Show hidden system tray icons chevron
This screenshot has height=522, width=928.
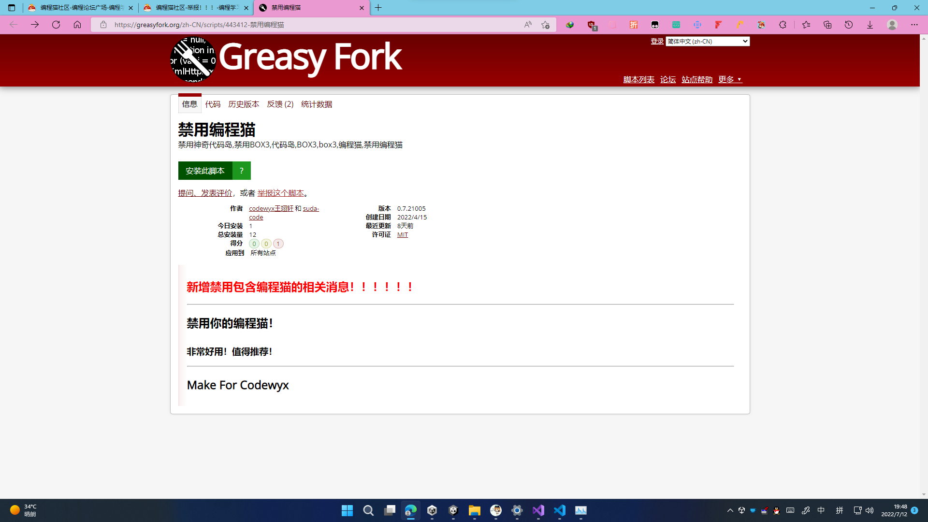click(x=730, y=510)
